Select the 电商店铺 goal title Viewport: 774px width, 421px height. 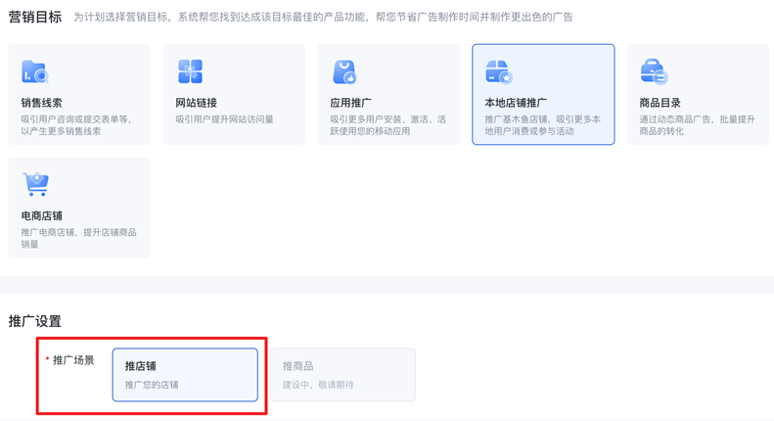point(42,215)
